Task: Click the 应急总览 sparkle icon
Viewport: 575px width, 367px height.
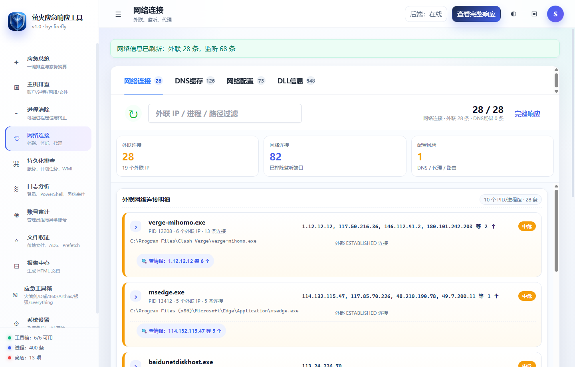Action: 16,62
